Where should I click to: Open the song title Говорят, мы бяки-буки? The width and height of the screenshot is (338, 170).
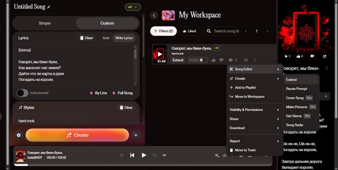pyautogui.click(x=191, y=49)
